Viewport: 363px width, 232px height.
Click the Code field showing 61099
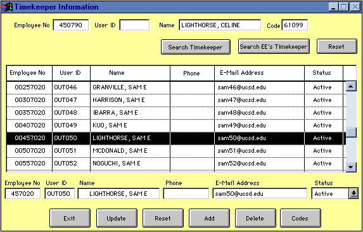295,25
